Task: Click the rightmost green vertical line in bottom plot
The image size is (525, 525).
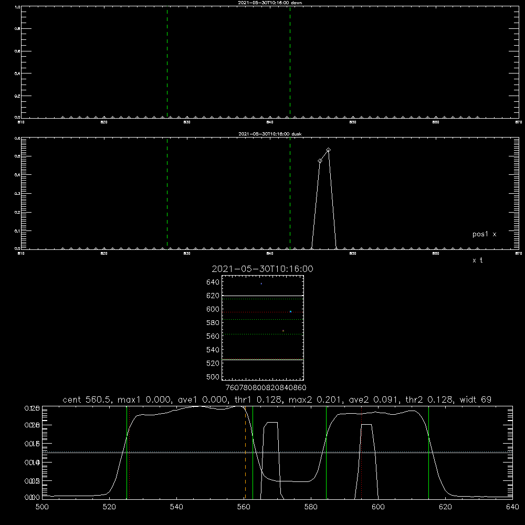Action: point(428,453)
